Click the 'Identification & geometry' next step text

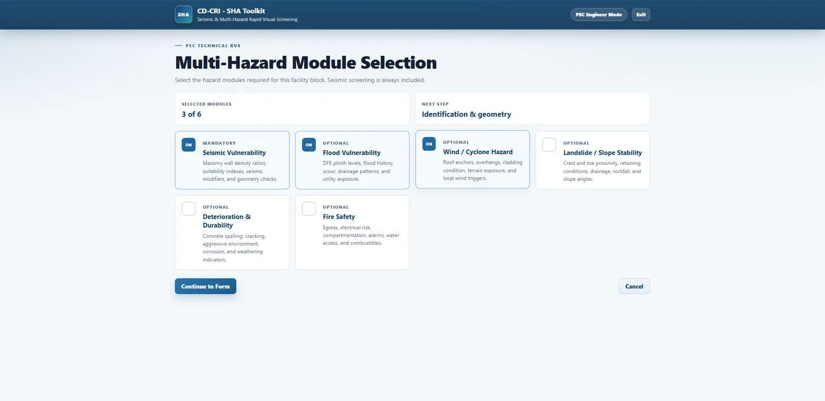click(x=467, y=114)
